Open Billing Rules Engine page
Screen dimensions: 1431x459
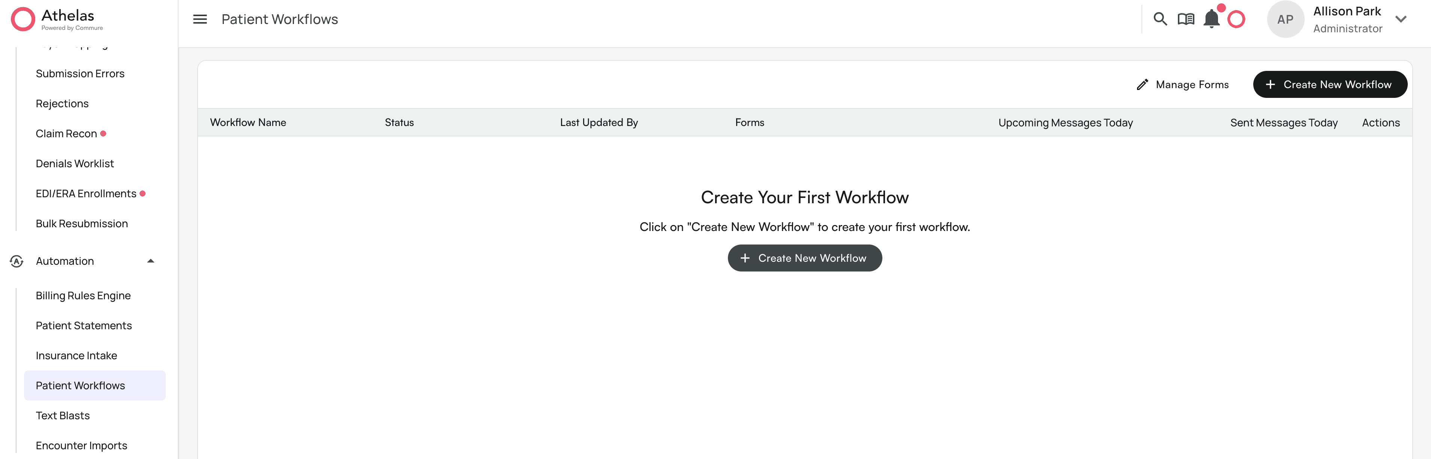pos(83,295)
